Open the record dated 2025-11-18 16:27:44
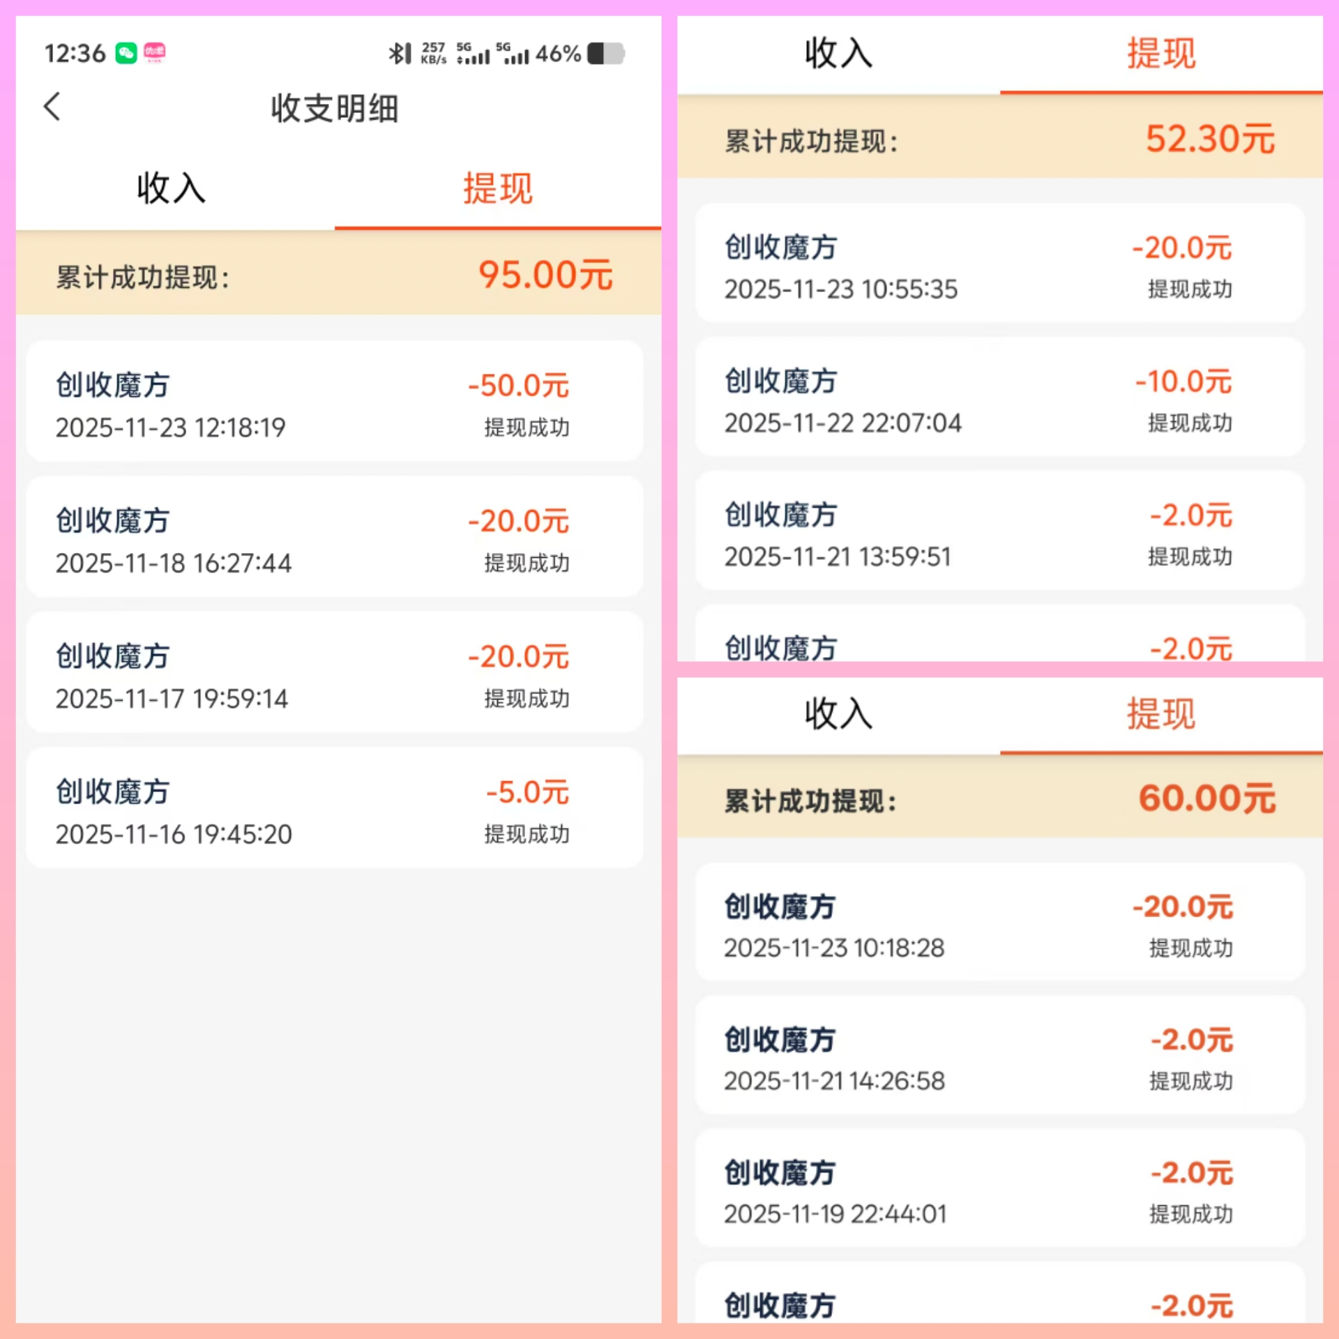 click(x=335, y=538)
